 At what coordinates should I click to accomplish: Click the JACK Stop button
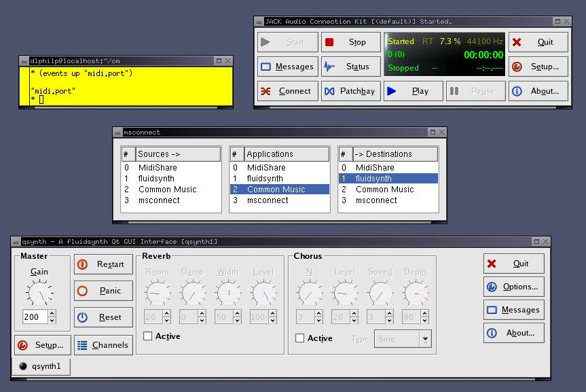click(350, 42)
